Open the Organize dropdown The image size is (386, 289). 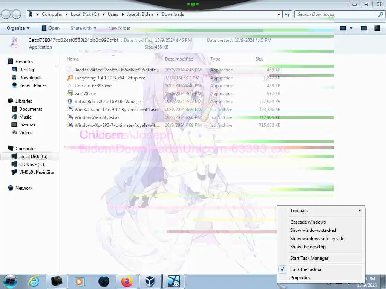coord(18,28)
